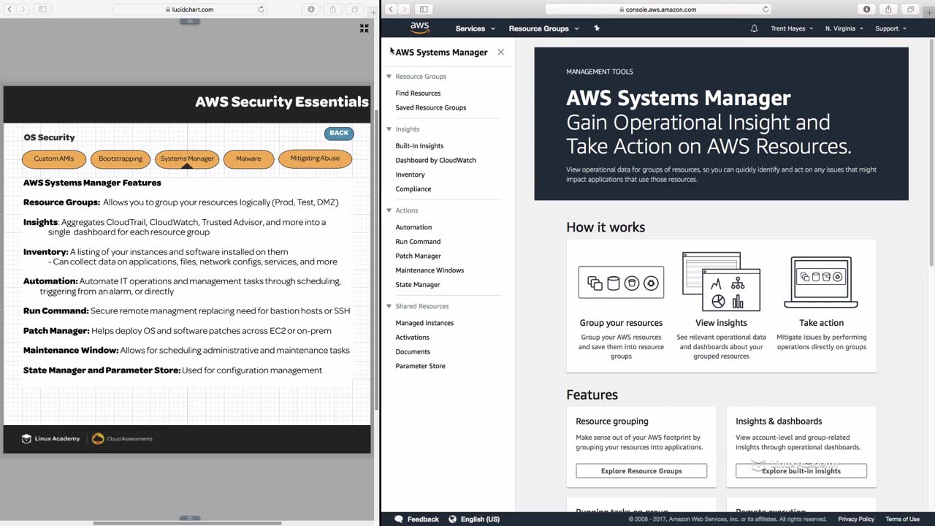This screenshot has height=526, width=935.
Task: Collapse the Actions section in the sidebar
Action: tap(389, 210)
